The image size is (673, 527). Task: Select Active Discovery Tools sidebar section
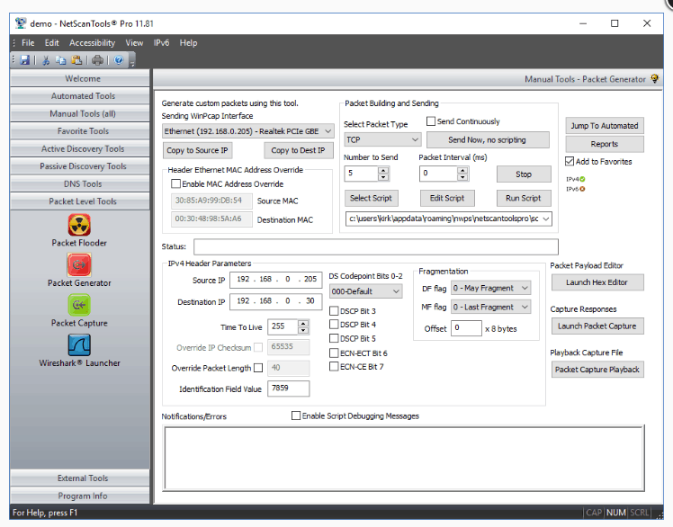tap(80, 149)
